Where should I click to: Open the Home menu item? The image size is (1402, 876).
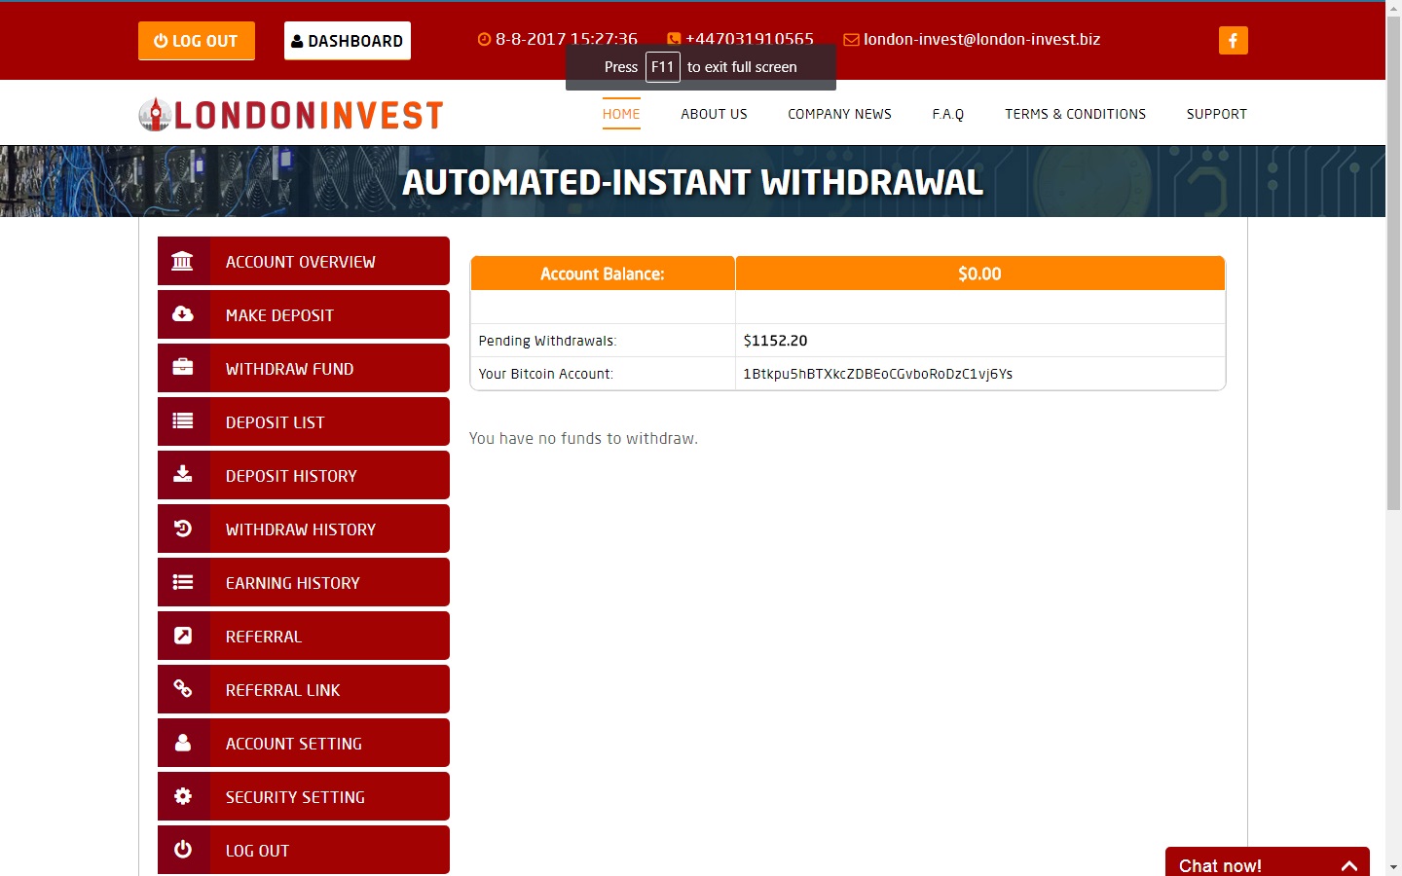click(x=621, y=114)
